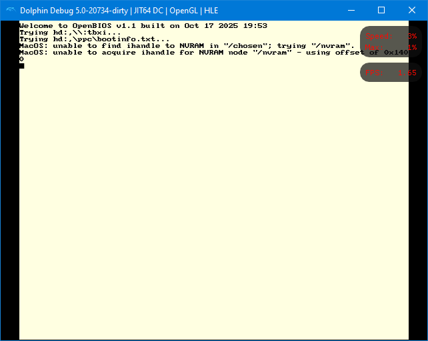
Task: Click the 'Trying hd:,\\:tbxi...' line
Action: (70, 32)
